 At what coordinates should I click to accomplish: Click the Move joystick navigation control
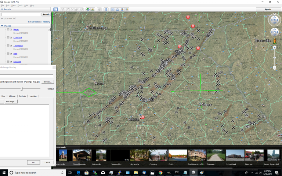click(274, 32)
